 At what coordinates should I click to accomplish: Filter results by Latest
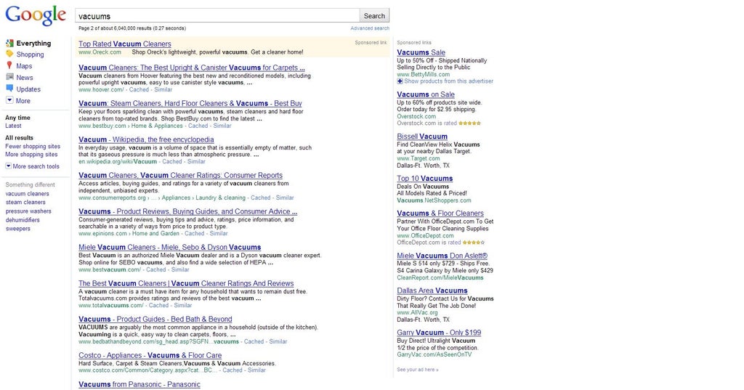coord(13,126)
